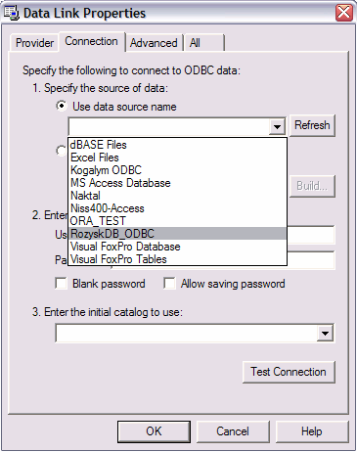Enable the Blank password checkbox
Image resolution: width=357 pixels, height=452 pixels.
62,284
